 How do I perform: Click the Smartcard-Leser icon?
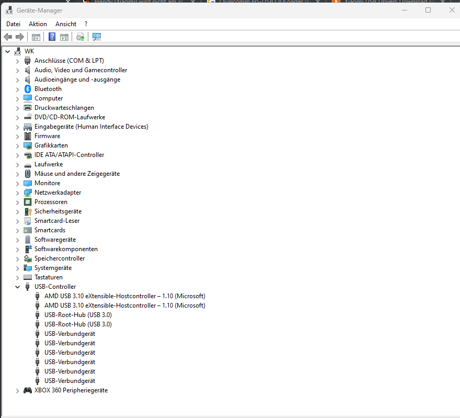pyautogui.click(x=28, y=221)
